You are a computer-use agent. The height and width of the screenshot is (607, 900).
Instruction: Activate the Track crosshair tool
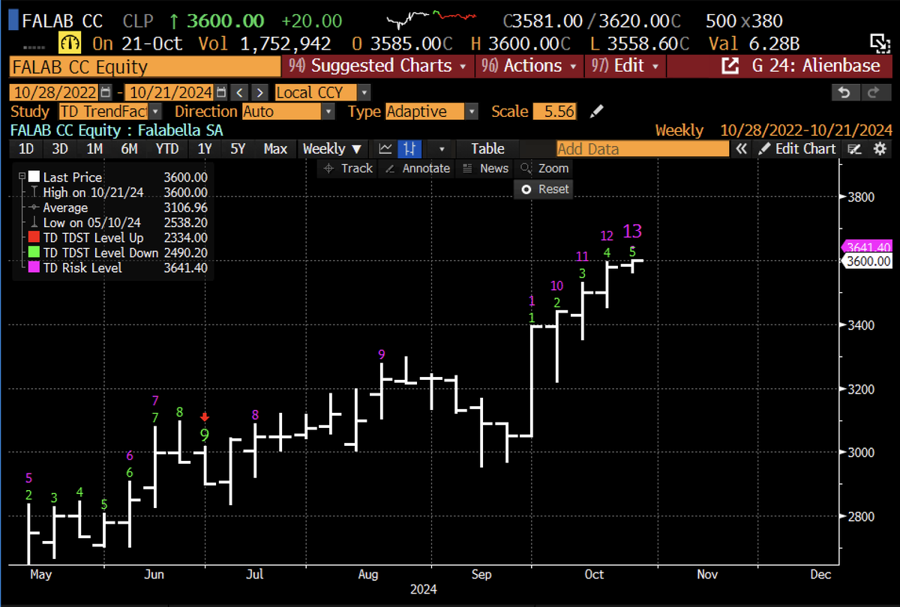point(347,169)
